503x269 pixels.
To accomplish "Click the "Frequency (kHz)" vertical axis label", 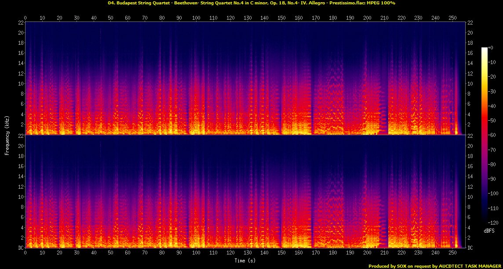I will click(7, 135).
